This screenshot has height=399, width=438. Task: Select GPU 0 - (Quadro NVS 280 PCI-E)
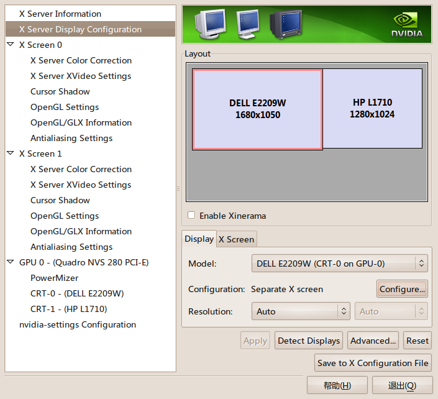84,262
